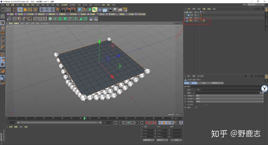Go to end of animation
This screenshot has height=145, width=268.
coord(142,123)
